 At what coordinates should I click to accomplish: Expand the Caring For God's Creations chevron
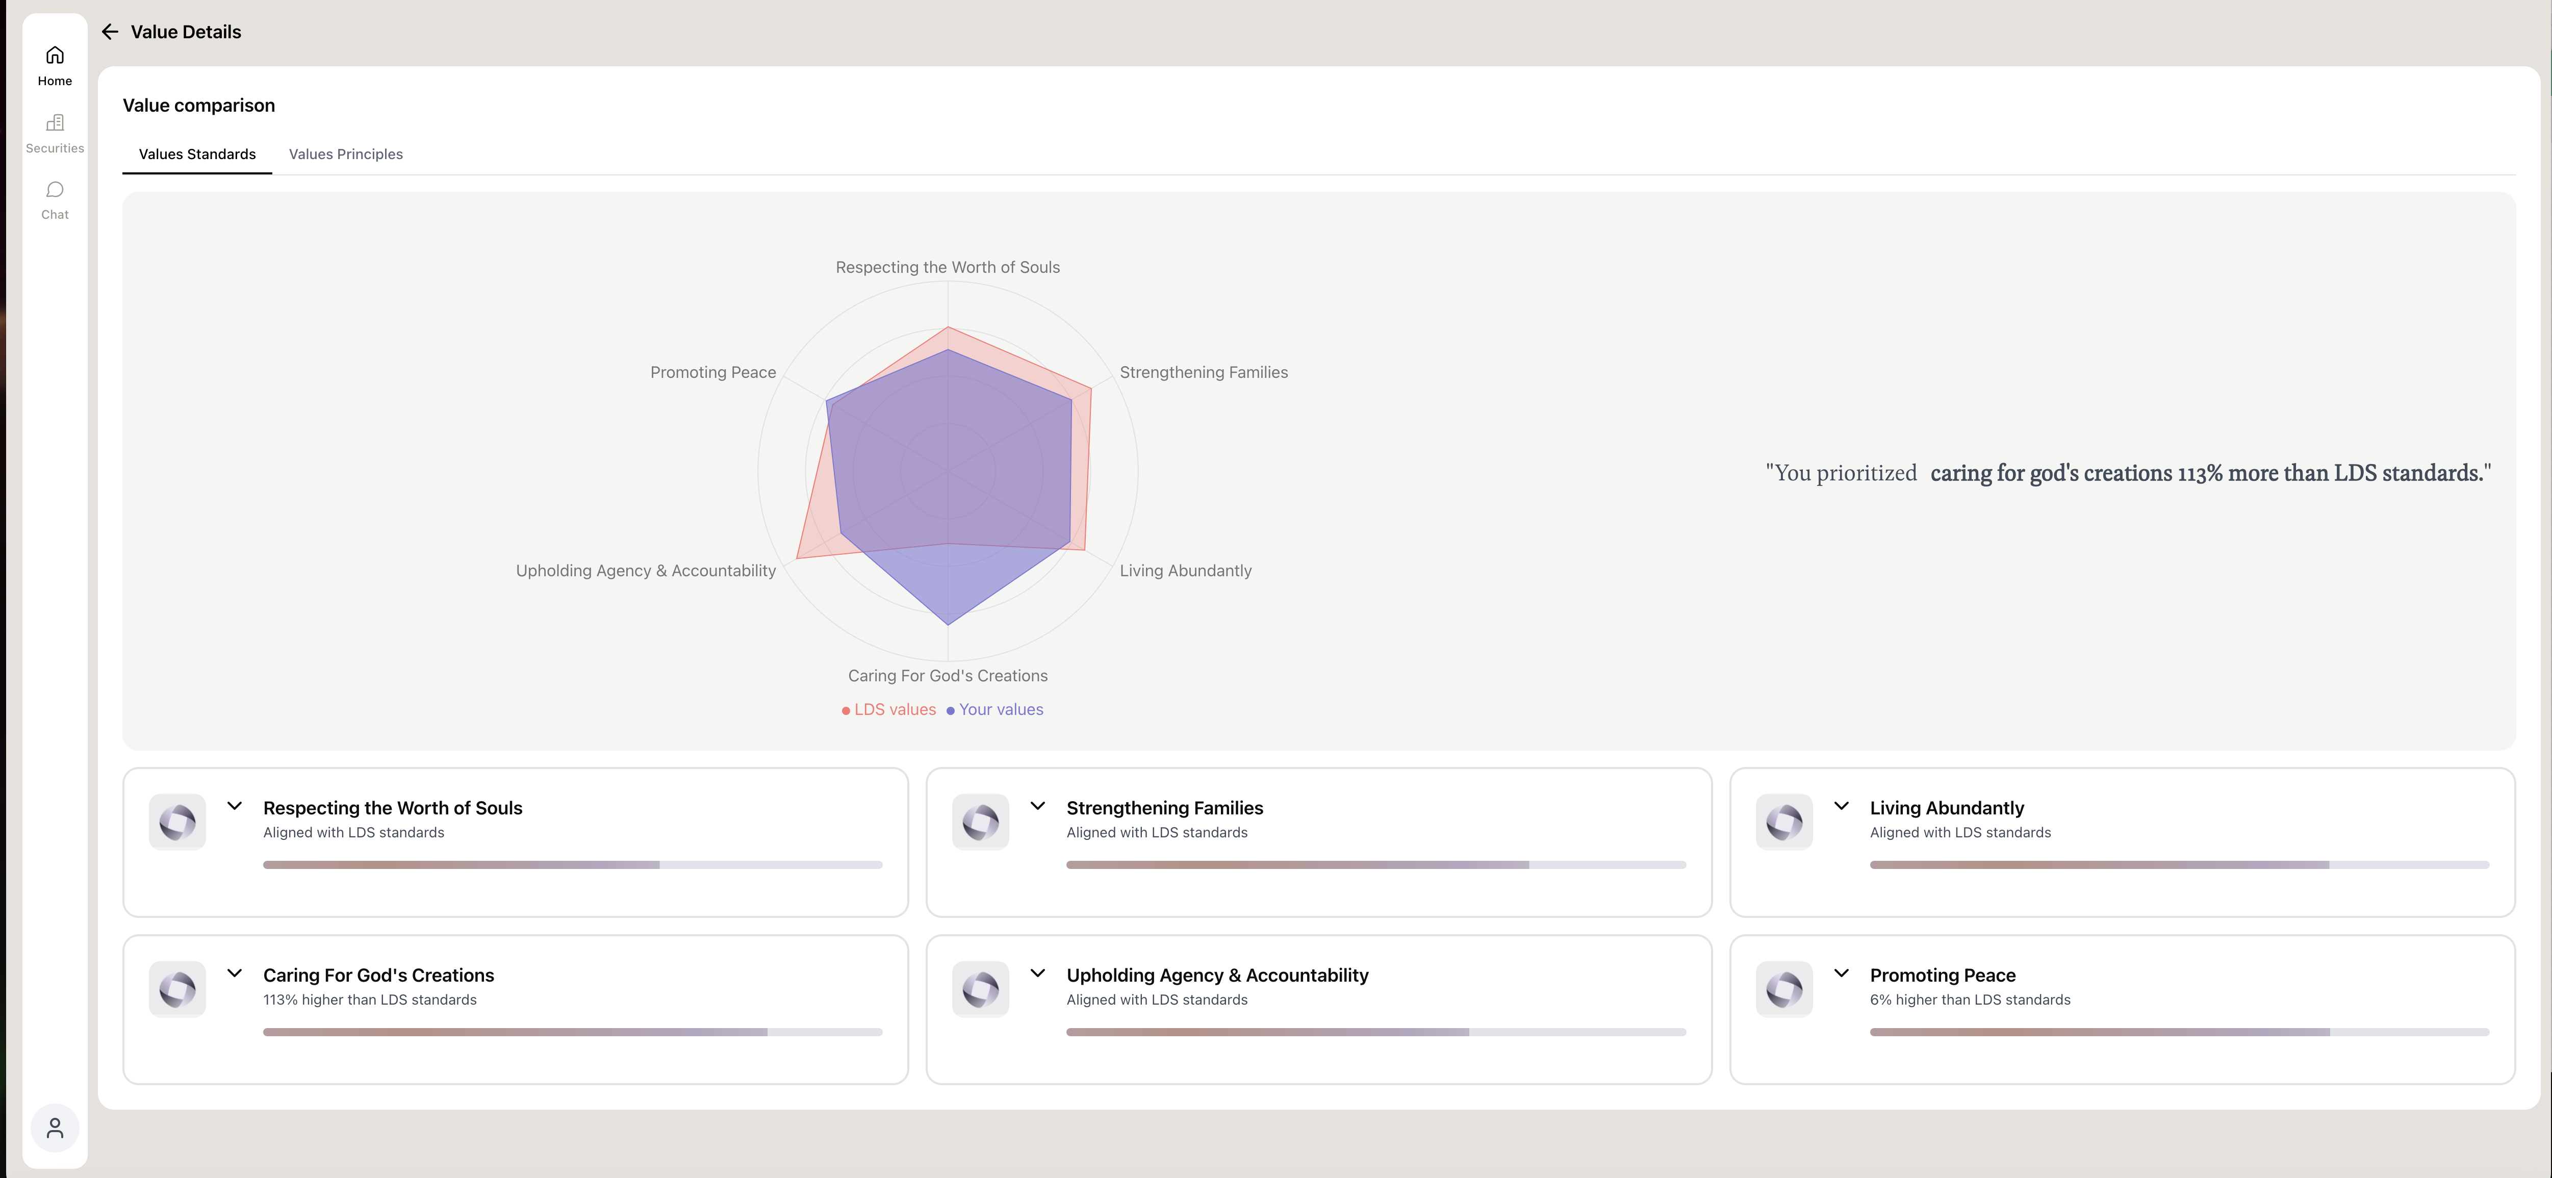point(235,974)
